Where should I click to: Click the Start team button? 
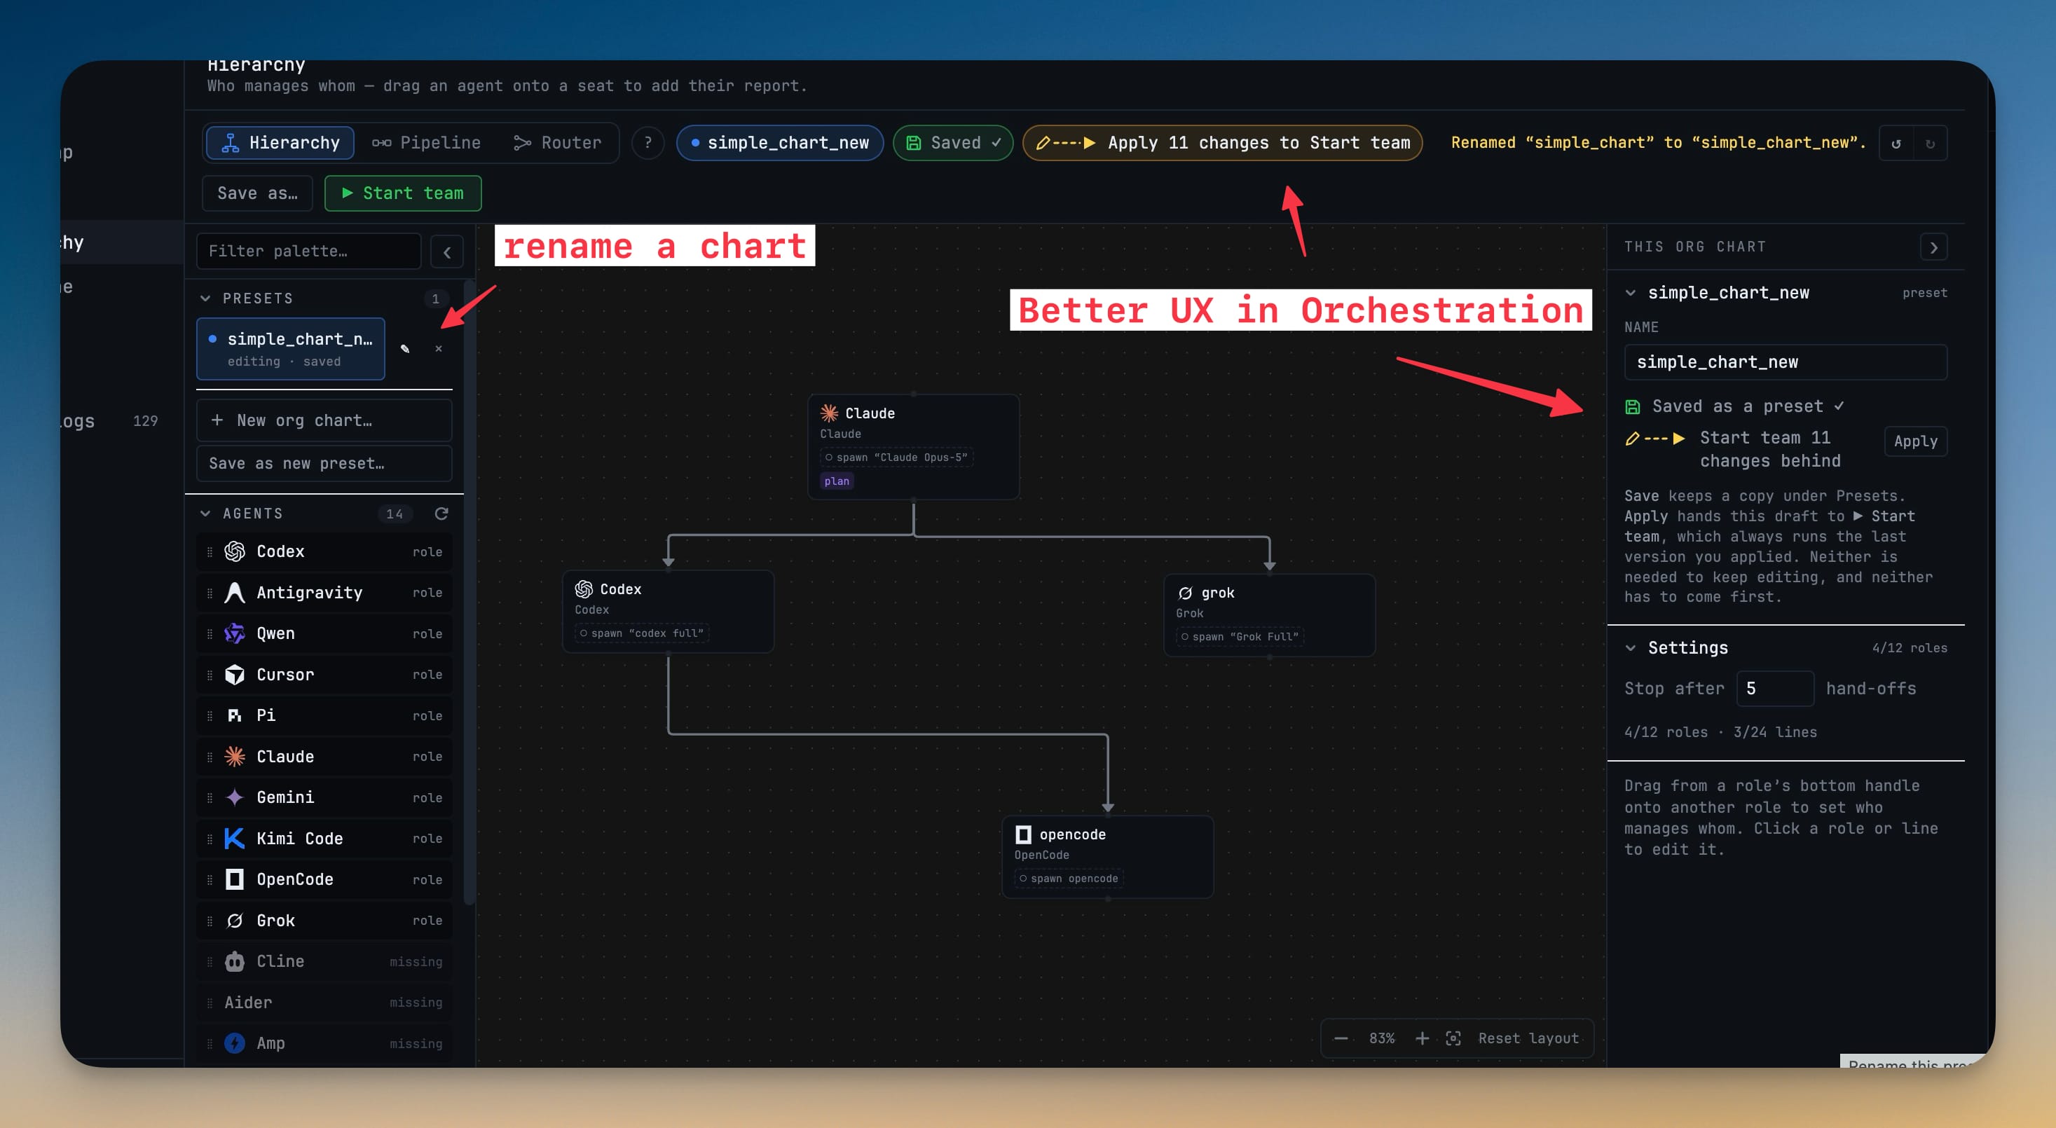coord(403,193)
